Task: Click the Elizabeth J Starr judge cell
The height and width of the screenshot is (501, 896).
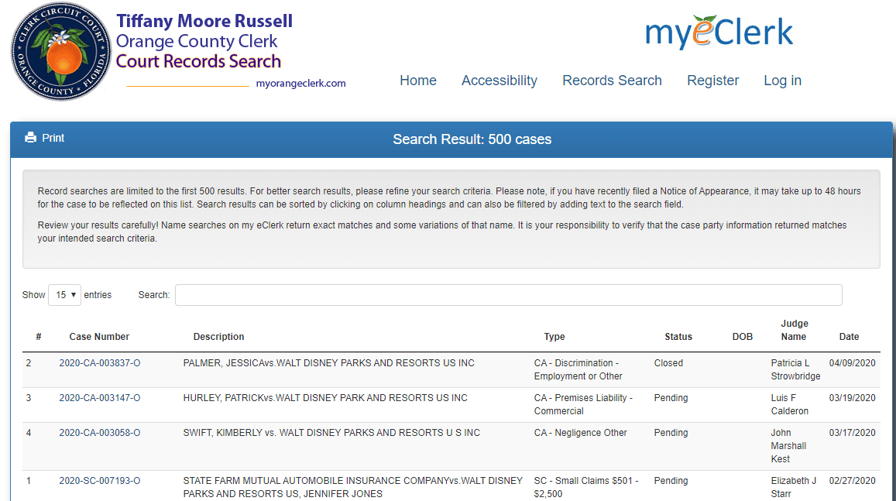Action: pyautogui.click(x=794, y=487)
